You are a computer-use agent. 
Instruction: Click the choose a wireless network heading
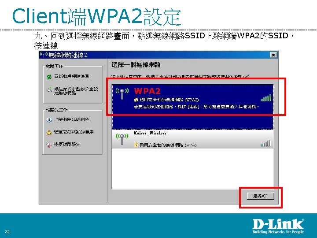(136, 65)
